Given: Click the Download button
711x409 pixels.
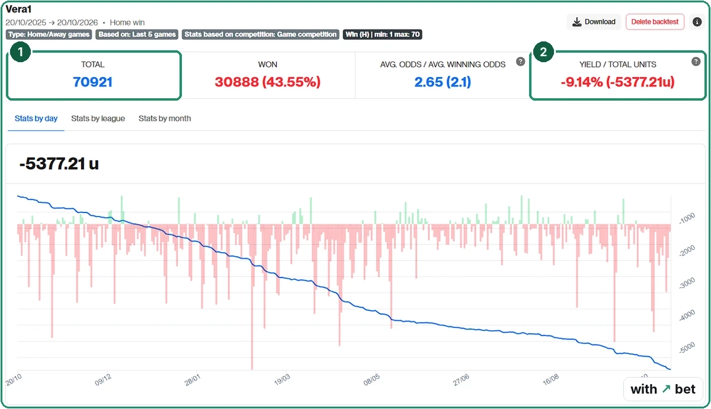Looking at the screenshot, I should (x=594, y=22).
